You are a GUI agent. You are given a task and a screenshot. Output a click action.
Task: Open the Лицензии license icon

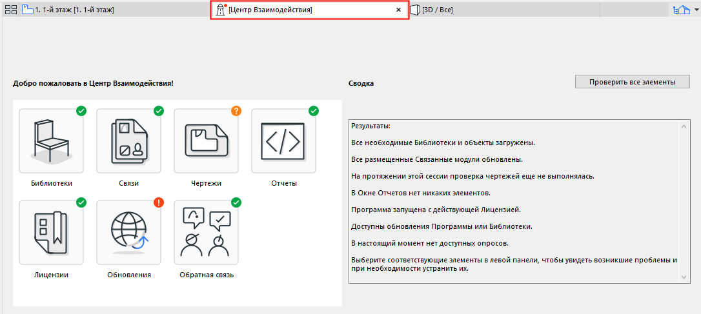point(52,233)
